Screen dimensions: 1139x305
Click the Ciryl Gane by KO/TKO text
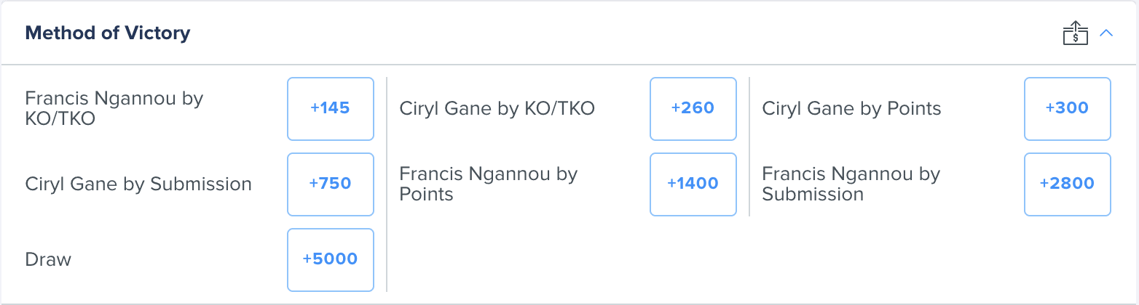pos(497,109)
